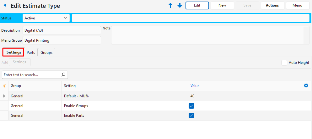Click the New button
Screen dimensions: 312x139
click(x=222, y=5)
